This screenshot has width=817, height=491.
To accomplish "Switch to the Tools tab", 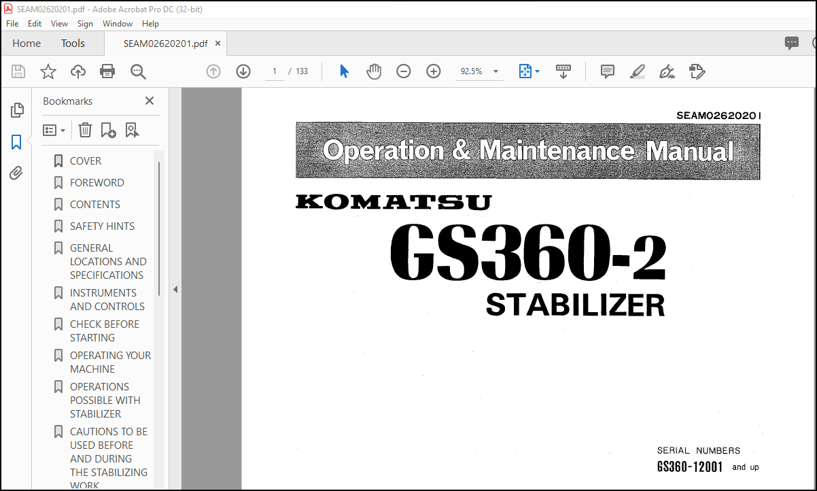I will [x=73, y=43].
